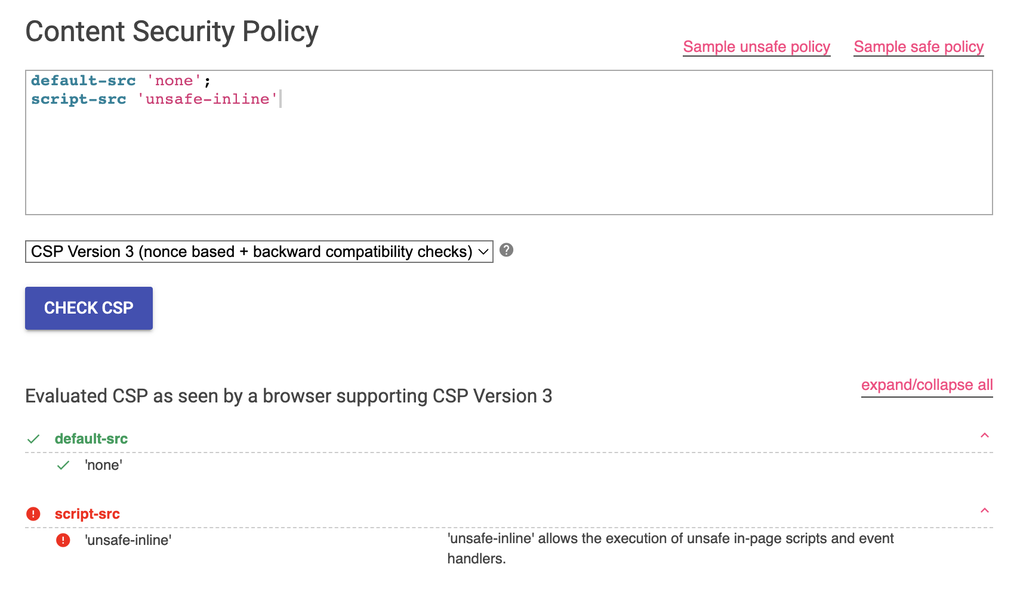Click inside the CSP policy text area
The height and width of the screenshot is (595, 1017).
pos(509,155)
